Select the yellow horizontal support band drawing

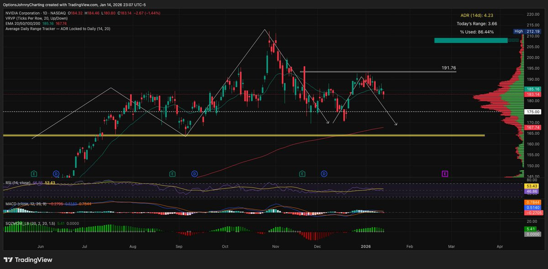244,135
